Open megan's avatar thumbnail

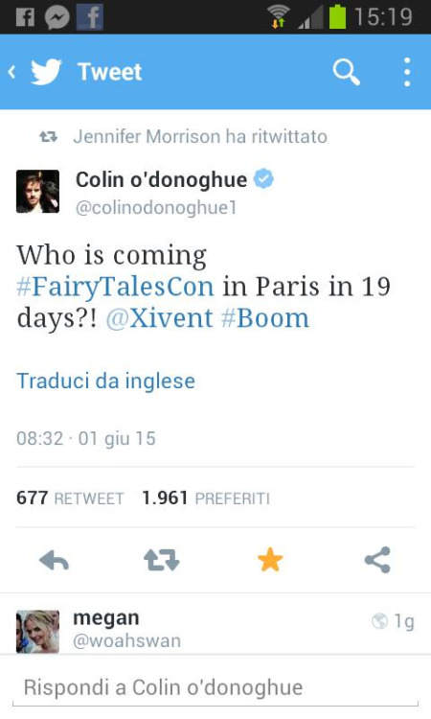(37, 632)
